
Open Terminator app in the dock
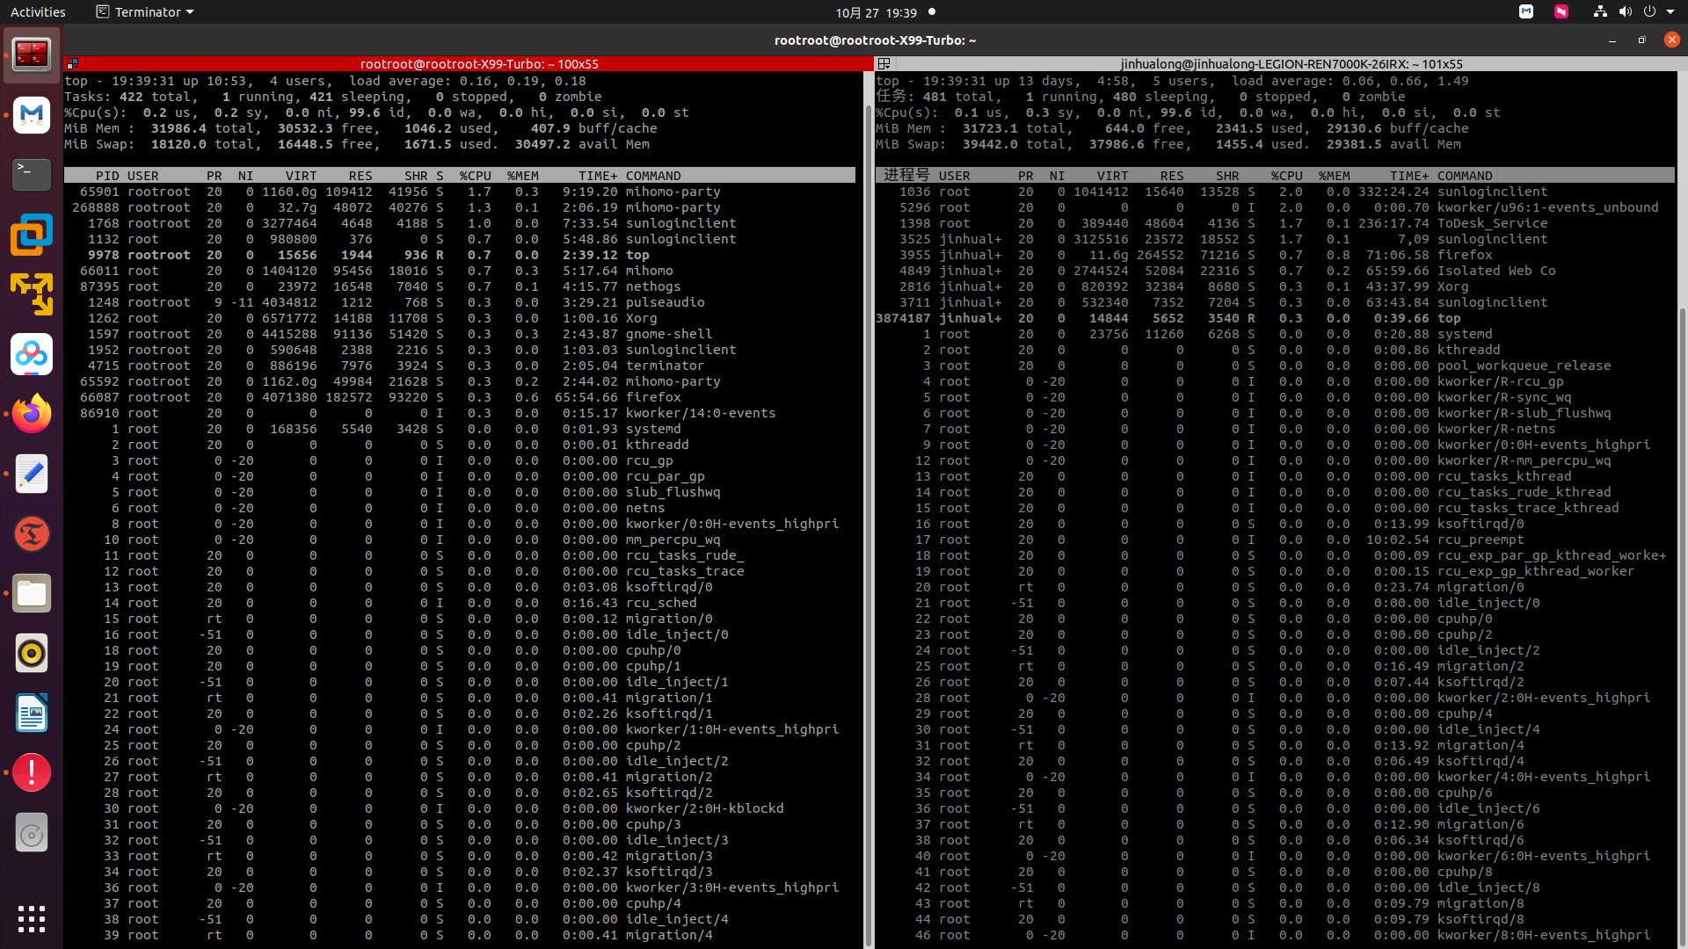(32, 55)
